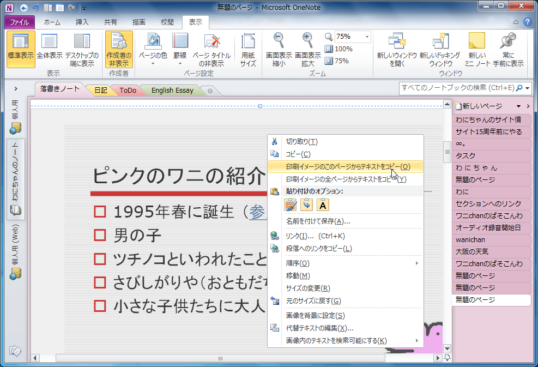Create a new side note (新しいミニノート)

[x=477, y=49]
